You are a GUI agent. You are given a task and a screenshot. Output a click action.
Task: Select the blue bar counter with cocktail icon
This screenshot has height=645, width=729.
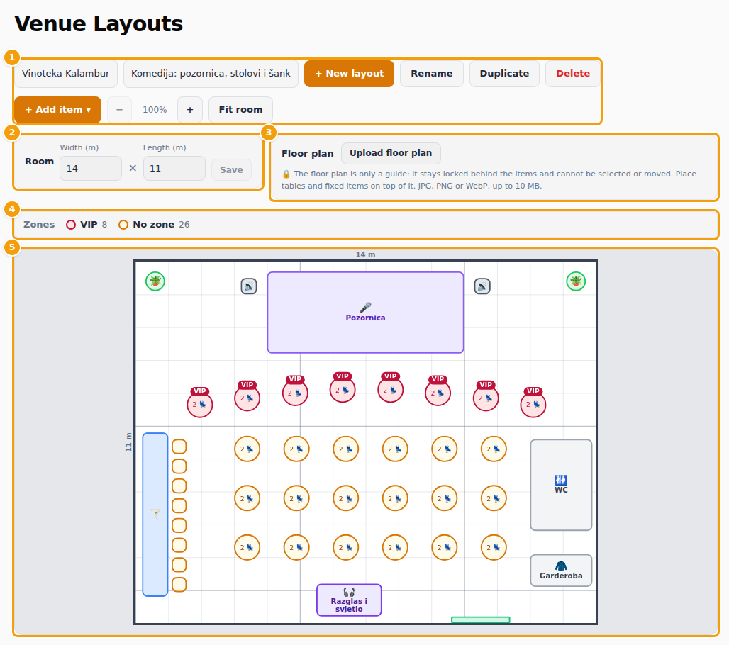click(155, 515)
